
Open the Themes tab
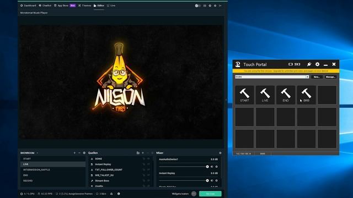point(84,5)
